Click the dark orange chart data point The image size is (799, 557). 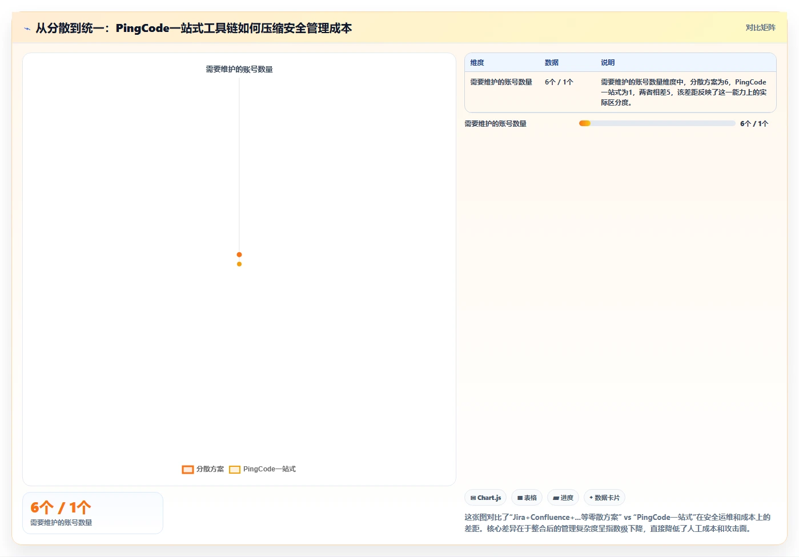coord(239,255)
